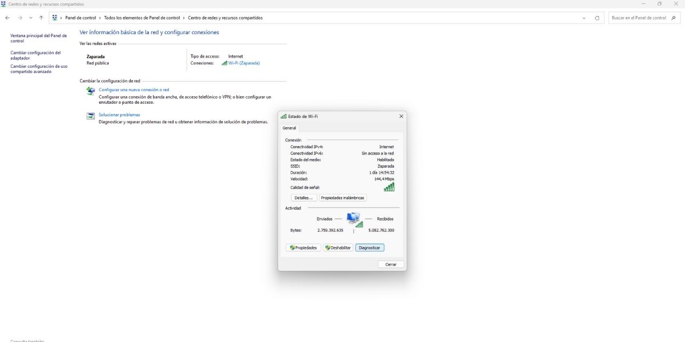The image size is (685, 342).
Task: Click the sent bytes '2.759.392.635' value
Action: (331, 230)
